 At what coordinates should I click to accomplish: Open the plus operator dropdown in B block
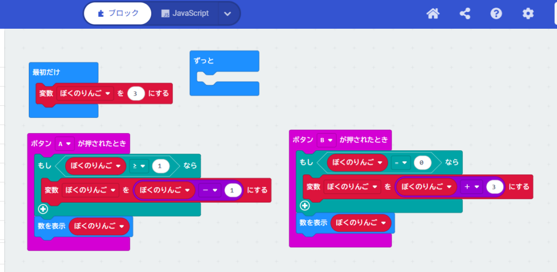[x=472, y=187]
